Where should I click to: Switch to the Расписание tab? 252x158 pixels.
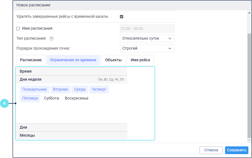[x=31, y=60]
